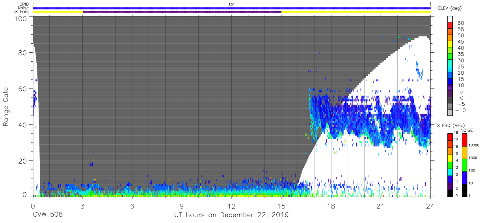Click the '15' hour x-axis tick label
Screen dimensions: 484x223
(x=281, y=206)
